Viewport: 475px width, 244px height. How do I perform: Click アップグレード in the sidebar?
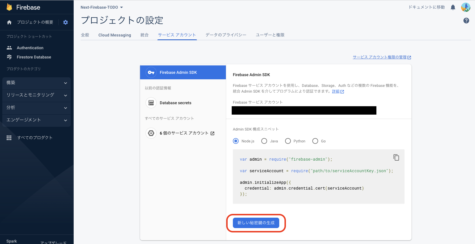point(53,242)
